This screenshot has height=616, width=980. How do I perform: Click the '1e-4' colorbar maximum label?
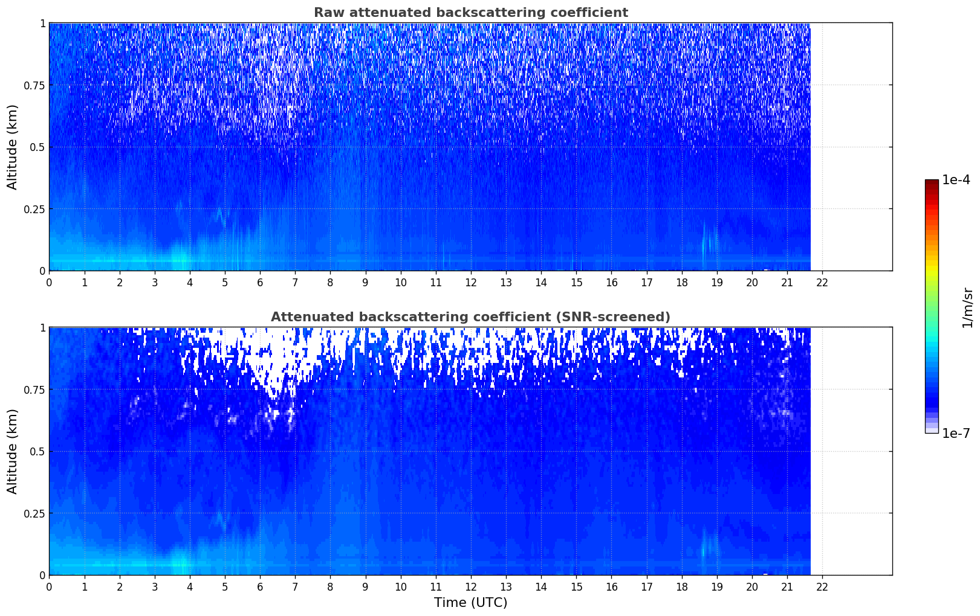tap(956, 180)
